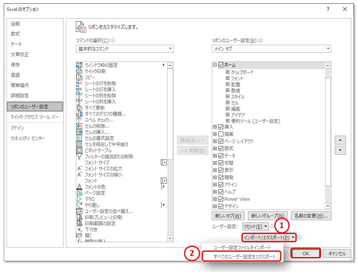This screenshot has width=358, height=272.
Task: Pick Insert Sheet Rows (シートの行を挿入) icon
Action: point(79,89)
